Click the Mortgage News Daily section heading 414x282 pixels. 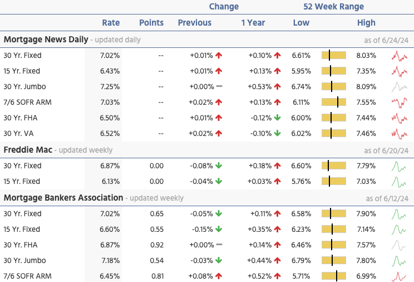coord(46,40)
